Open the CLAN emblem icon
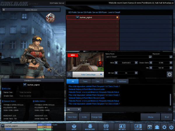Image resolution: width=175 pixels, height=131 pixels. [106, 127]
